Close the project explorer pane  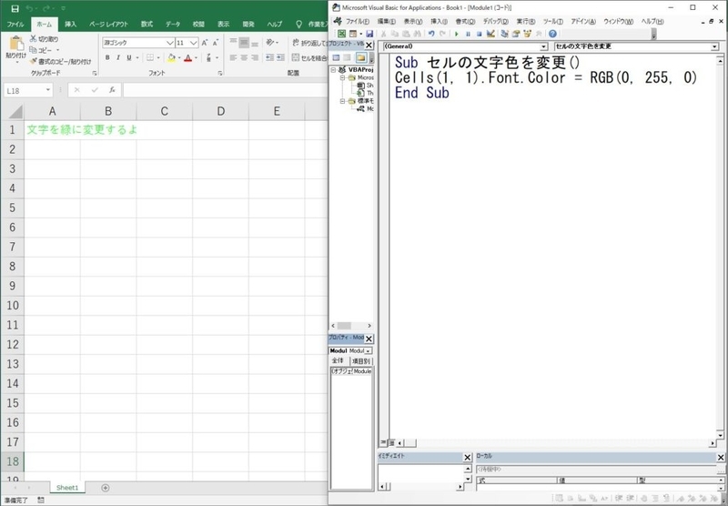tap(369, 45)
